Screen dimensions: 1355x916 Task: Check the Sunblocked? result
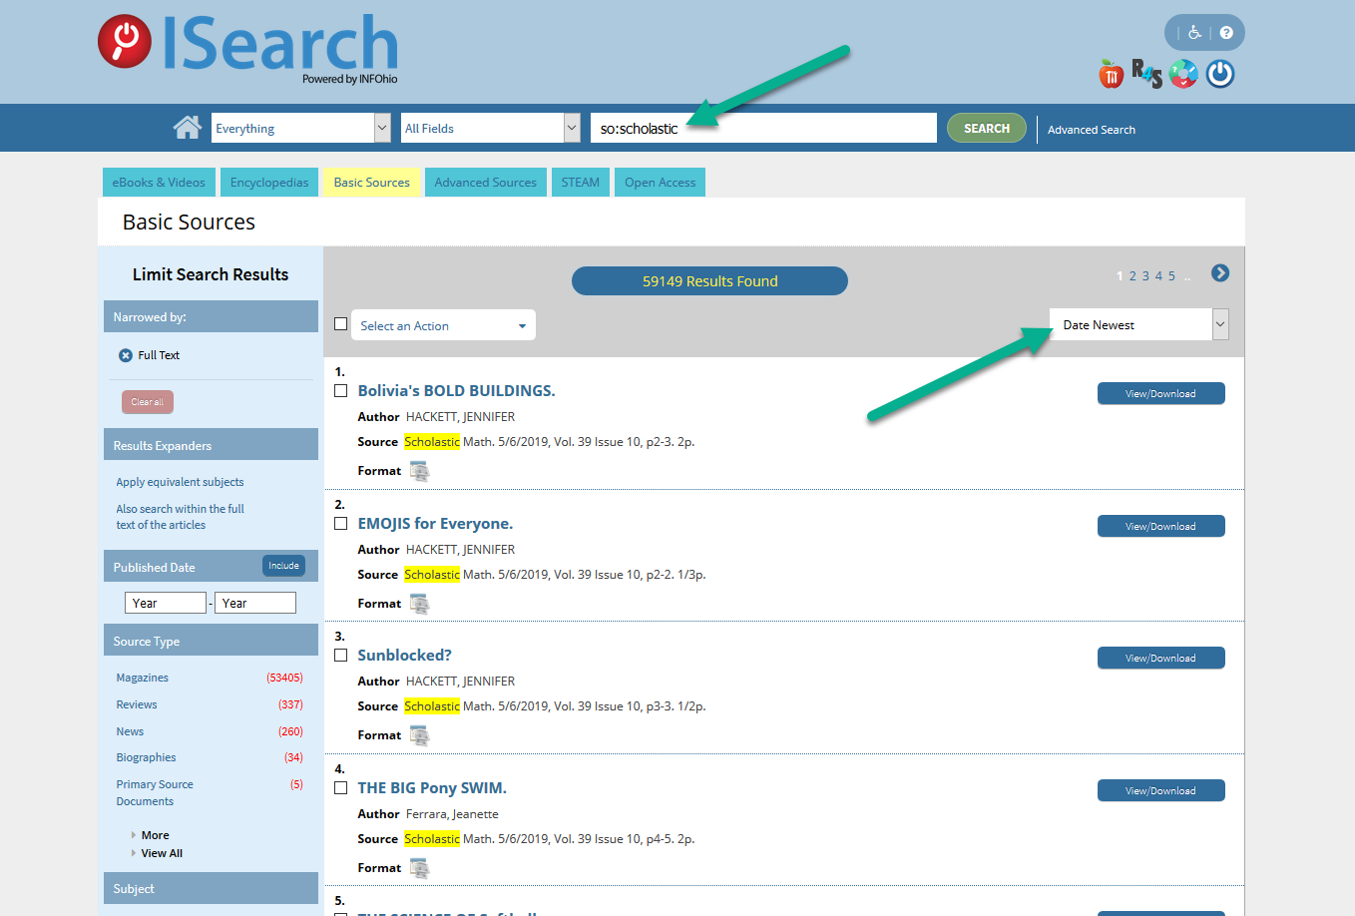[x=341, y=656]
